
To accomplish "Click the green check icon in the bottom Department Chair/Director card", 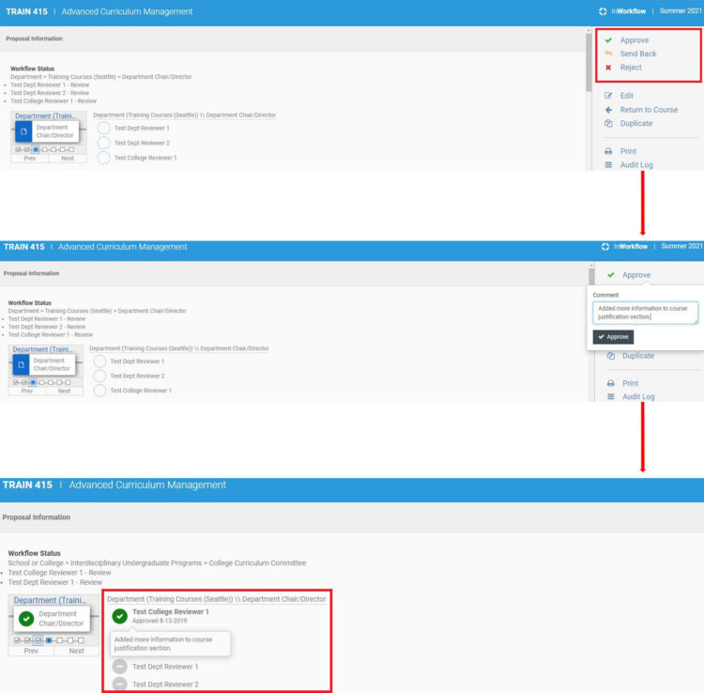I will point(26,619).
